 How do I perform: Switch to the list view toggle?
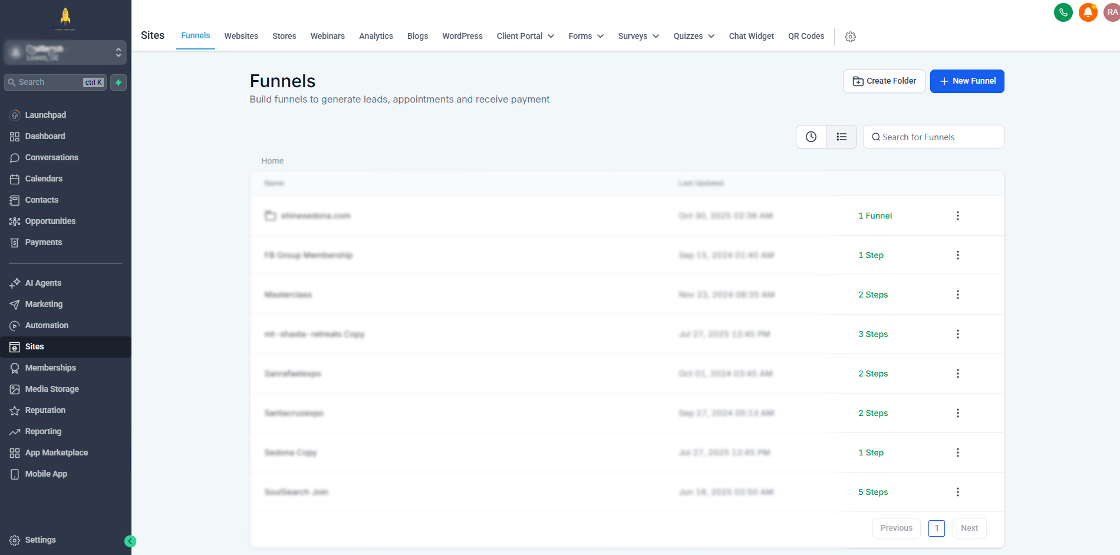841,137
